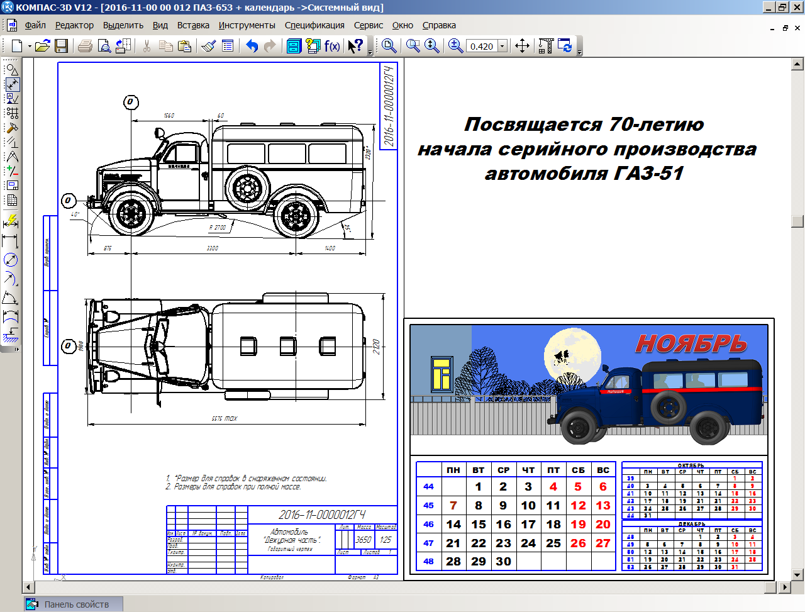Open the Окно menu
805x612 pixels.
coord(402,25)
